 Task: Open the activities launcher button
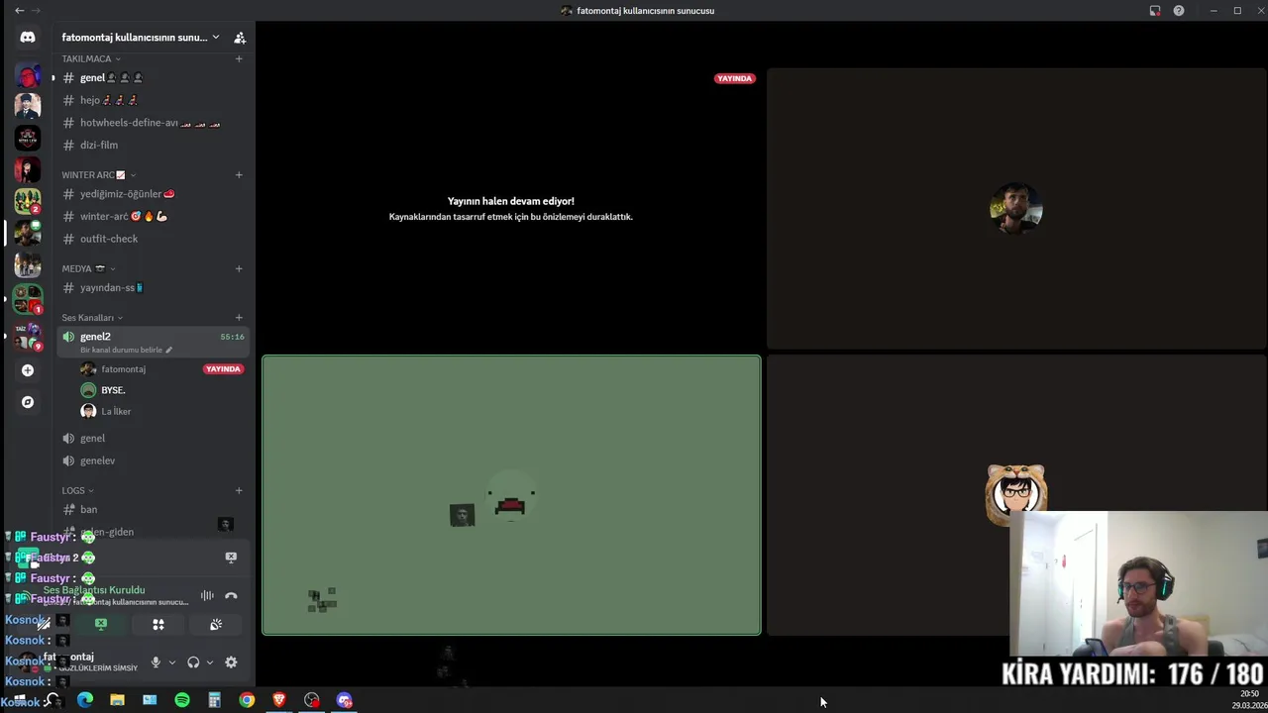click(x=158, y=624)
